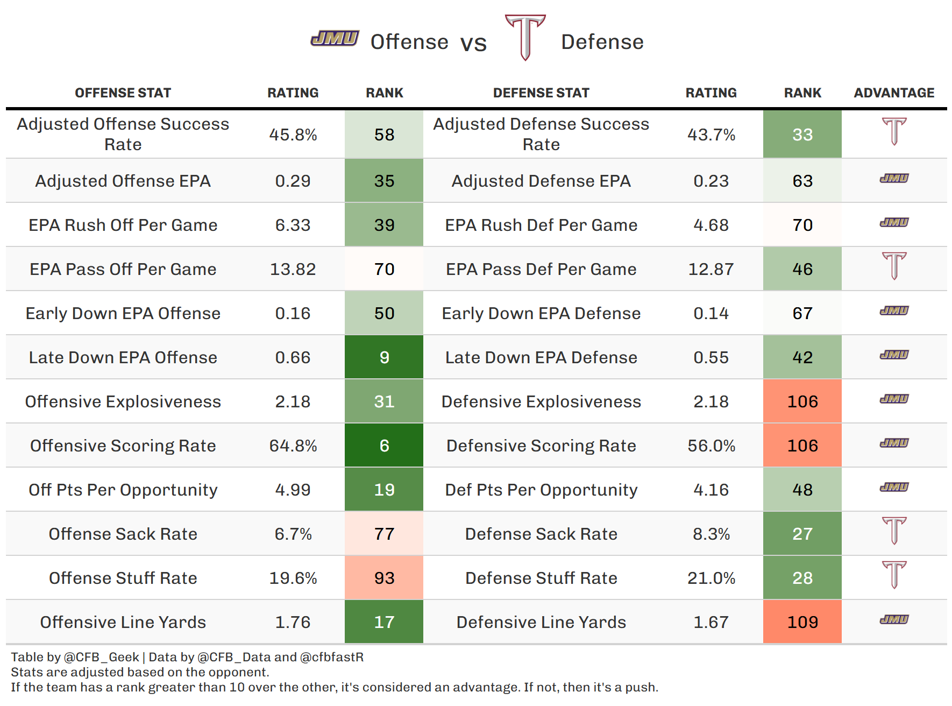The width and height of the screenshot is (952, 706).
Task: Click the orange rank 109 cell
Action: 802,622
